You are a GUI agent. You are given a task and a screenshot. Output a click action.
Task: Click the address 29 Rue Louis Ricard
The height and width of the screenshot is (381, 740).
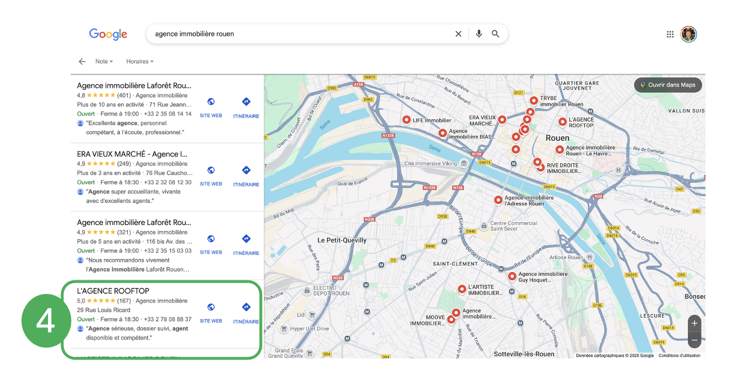click(x=104, y=310)
